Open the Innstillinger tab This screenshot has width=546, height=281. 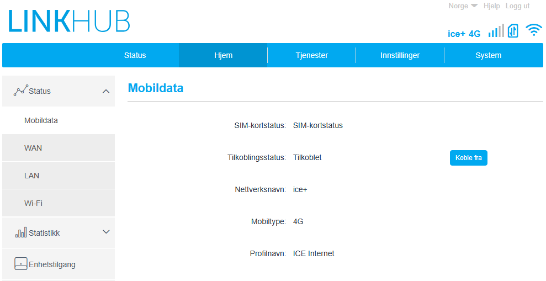pos(400,55)
